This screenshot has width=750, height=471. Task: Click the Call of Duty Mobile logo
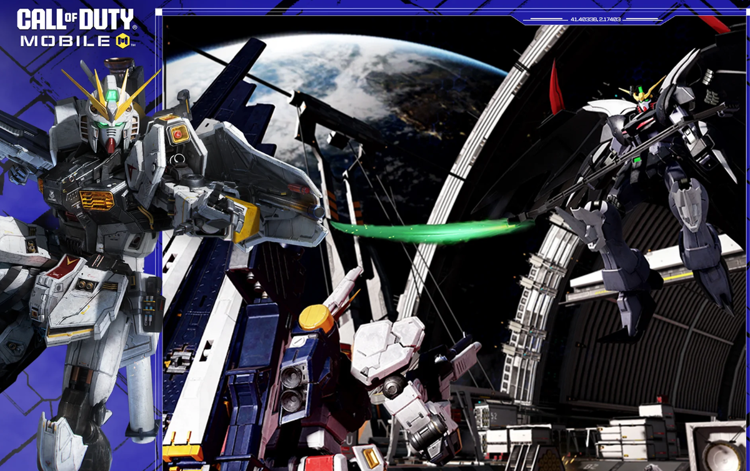click(77, 29)
